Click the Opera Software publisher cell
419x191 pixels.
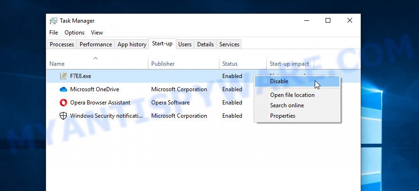(171, 103)
